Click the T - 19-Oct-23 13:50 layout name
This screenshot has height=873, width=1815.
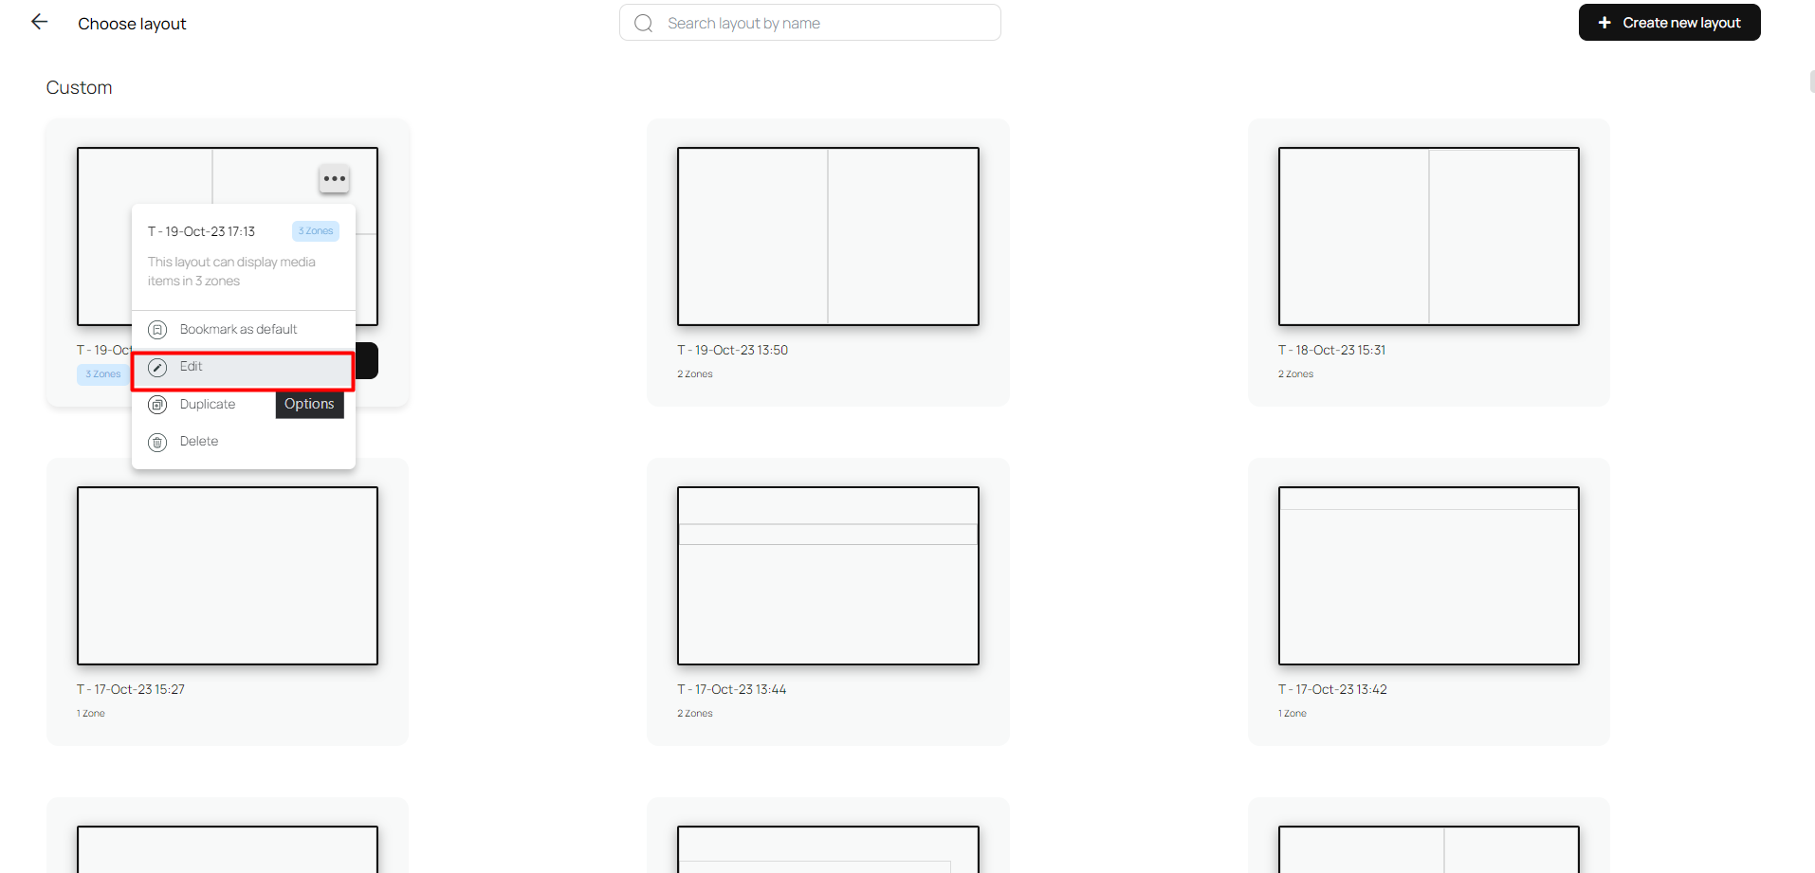(732, 350)
